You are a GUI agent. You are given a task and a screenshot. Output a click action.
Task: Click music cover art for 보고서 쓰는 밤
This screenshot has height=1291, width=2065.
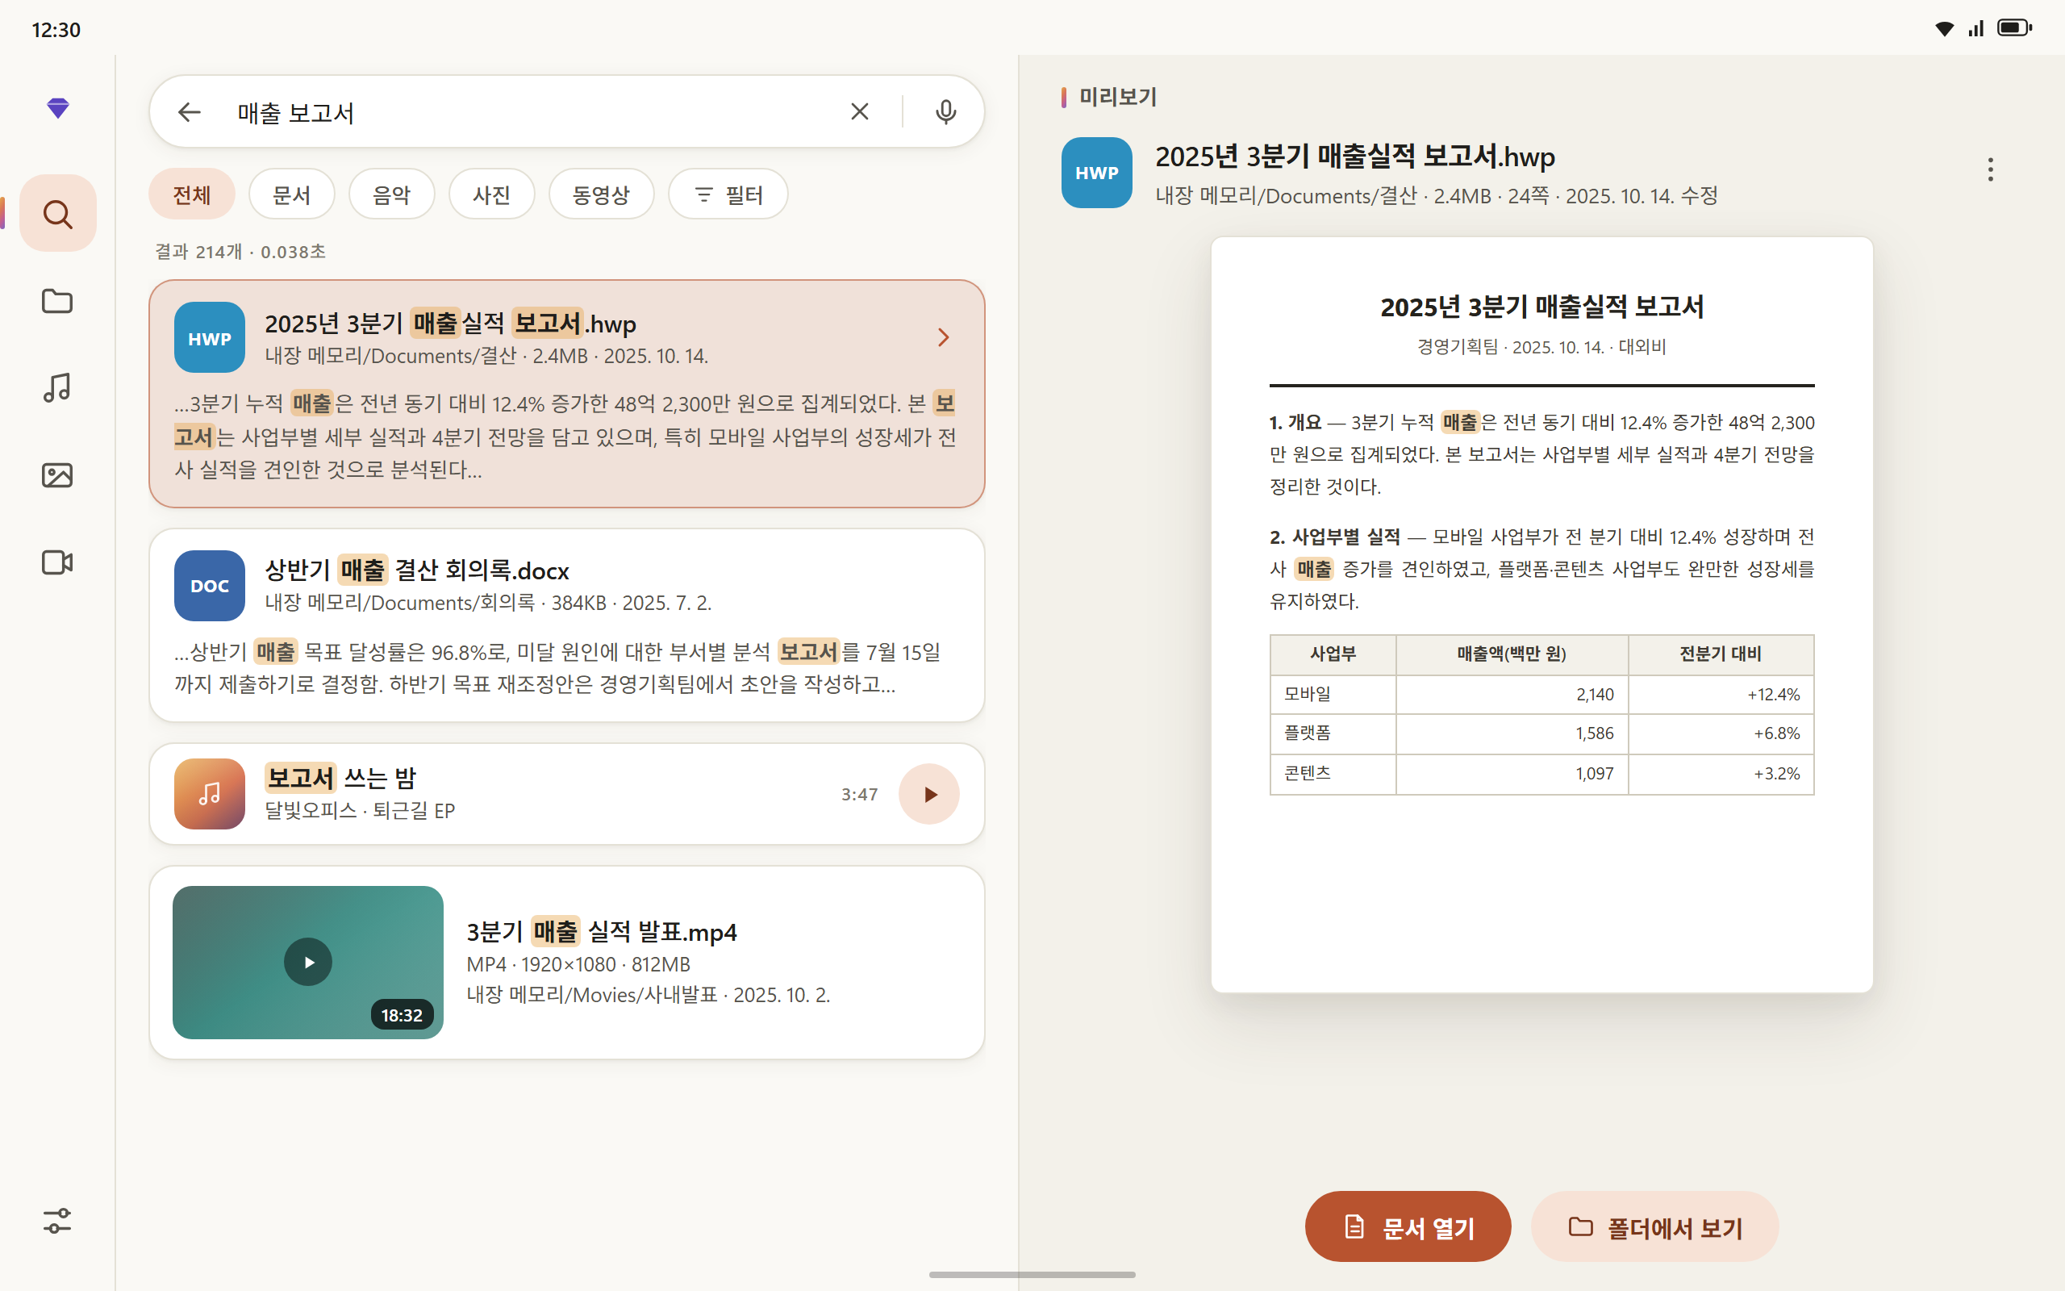(x=209, y=793)
